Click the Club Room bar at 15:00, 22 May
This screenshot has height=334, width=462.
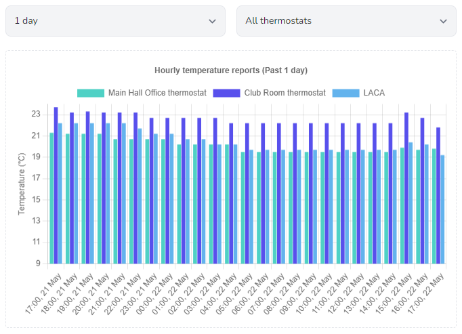click(x=406, y=188)
